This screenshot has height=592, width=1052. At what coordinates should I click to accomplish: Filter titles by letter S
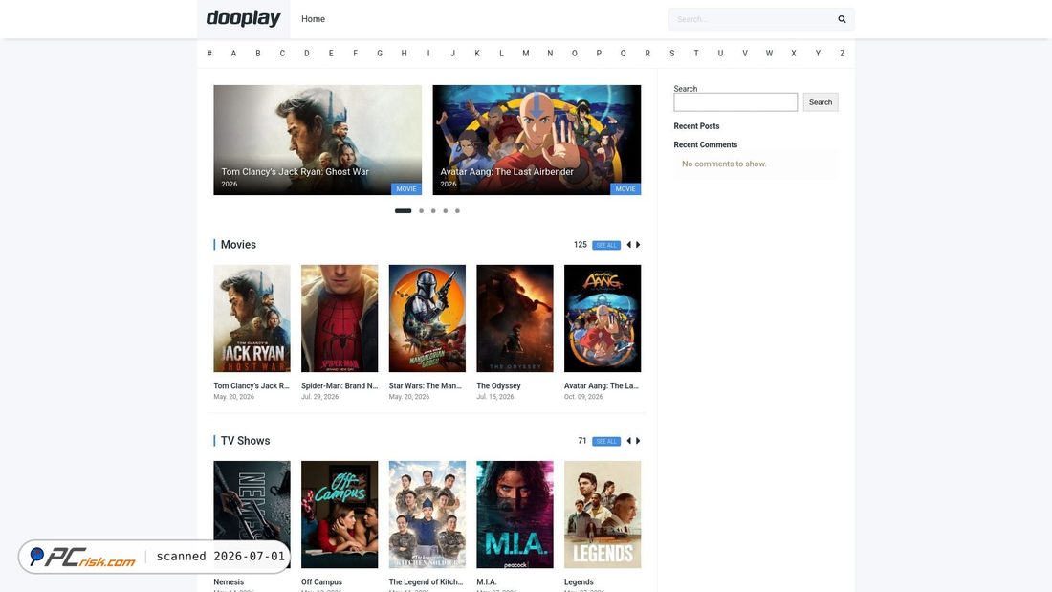[671, 53]
